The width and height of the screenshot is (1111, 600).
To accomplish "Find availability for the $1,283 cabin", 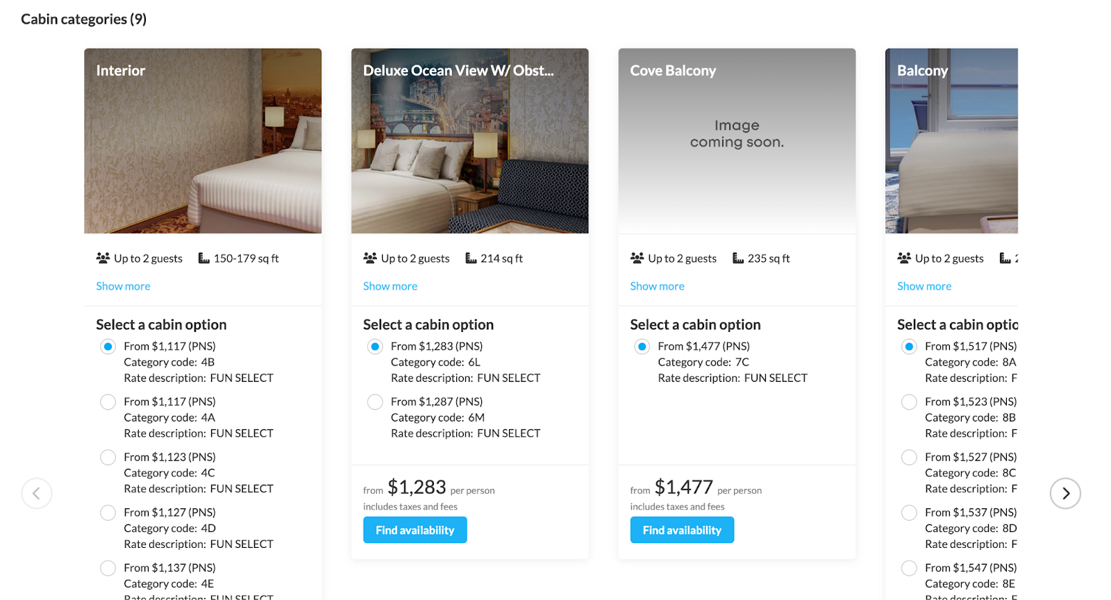I will coord(415,530).
